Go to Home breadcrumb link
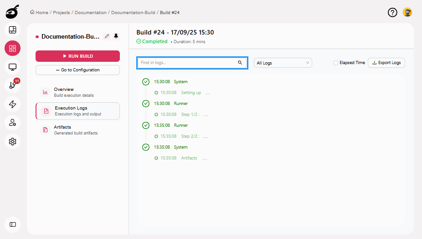 click(42, 13)
